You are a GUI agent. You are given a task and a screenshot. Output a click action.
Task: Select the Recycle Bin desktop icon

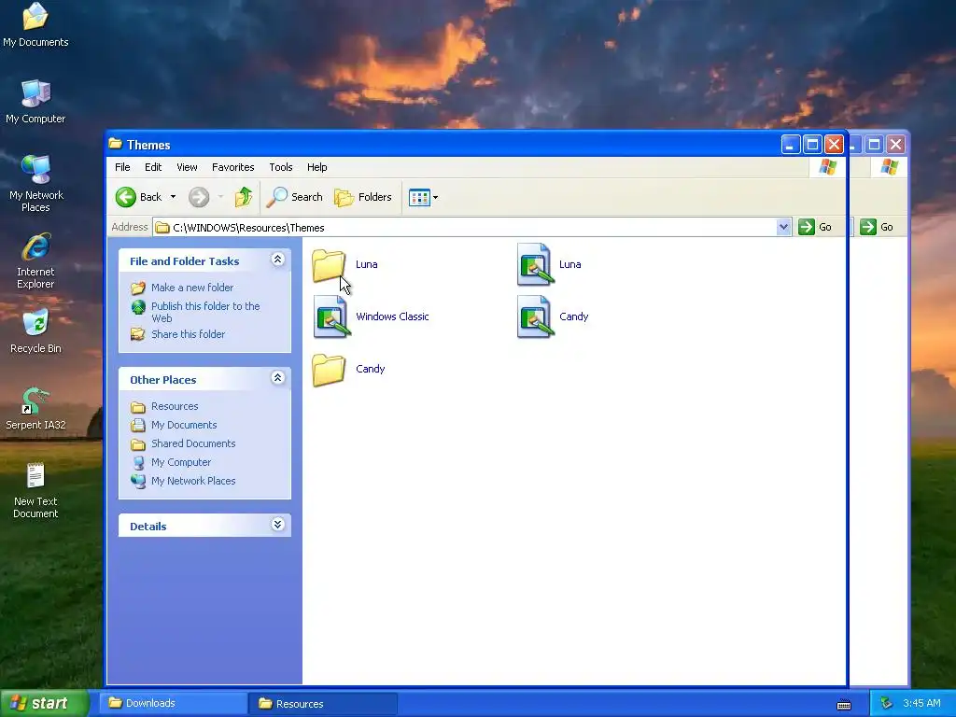point(35,331)
